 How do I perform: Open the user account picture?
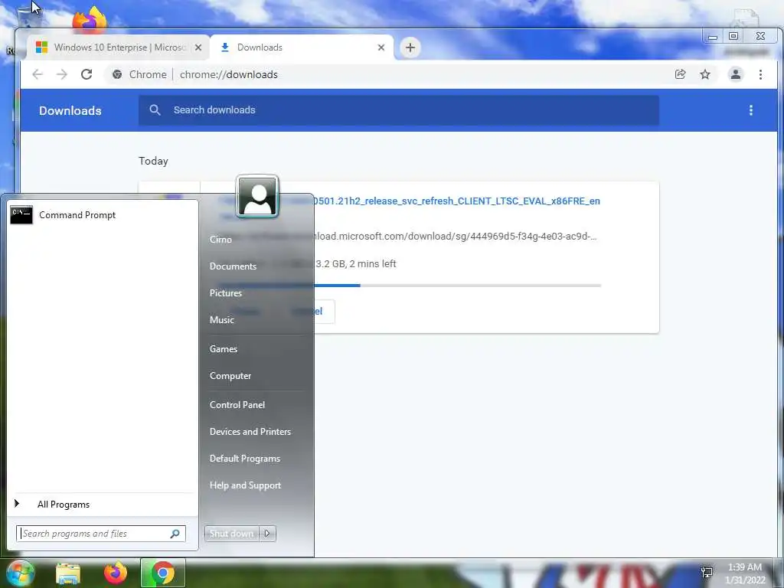pos(257,197)
